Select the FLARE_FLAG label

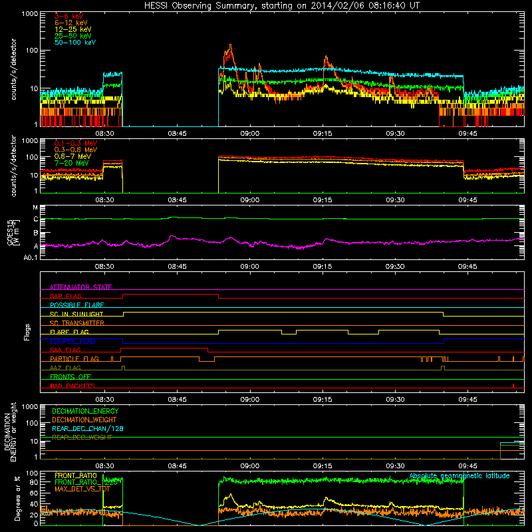(69, 332)
